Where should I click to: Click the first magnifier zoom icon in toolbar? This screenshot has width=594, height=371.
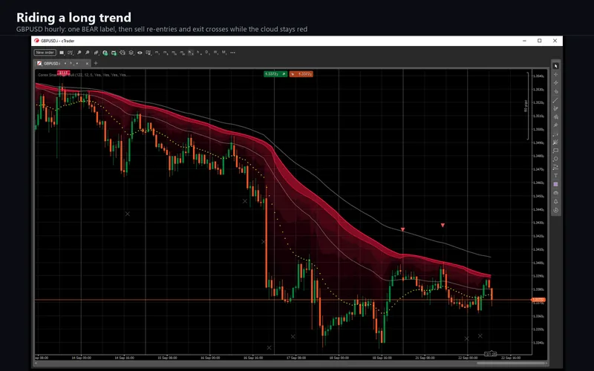click(x=79, y=53)
